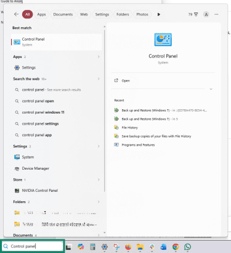Open Copilot from the taskbar
The image size is (231, 253).
[x=81, y=247]
